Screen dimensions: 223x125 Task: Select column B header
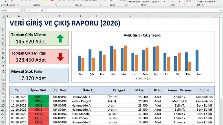[39, 16]
